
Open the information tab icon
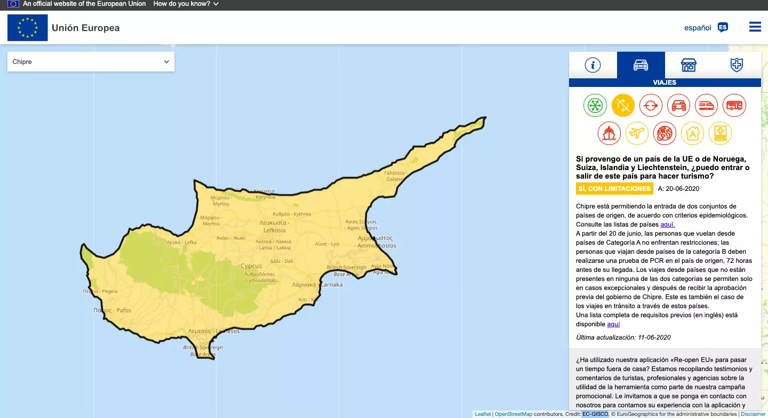coord(593,65)
